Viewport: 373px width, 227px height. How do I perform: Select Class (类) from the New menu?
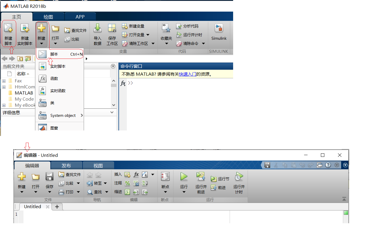coord(60,103)
